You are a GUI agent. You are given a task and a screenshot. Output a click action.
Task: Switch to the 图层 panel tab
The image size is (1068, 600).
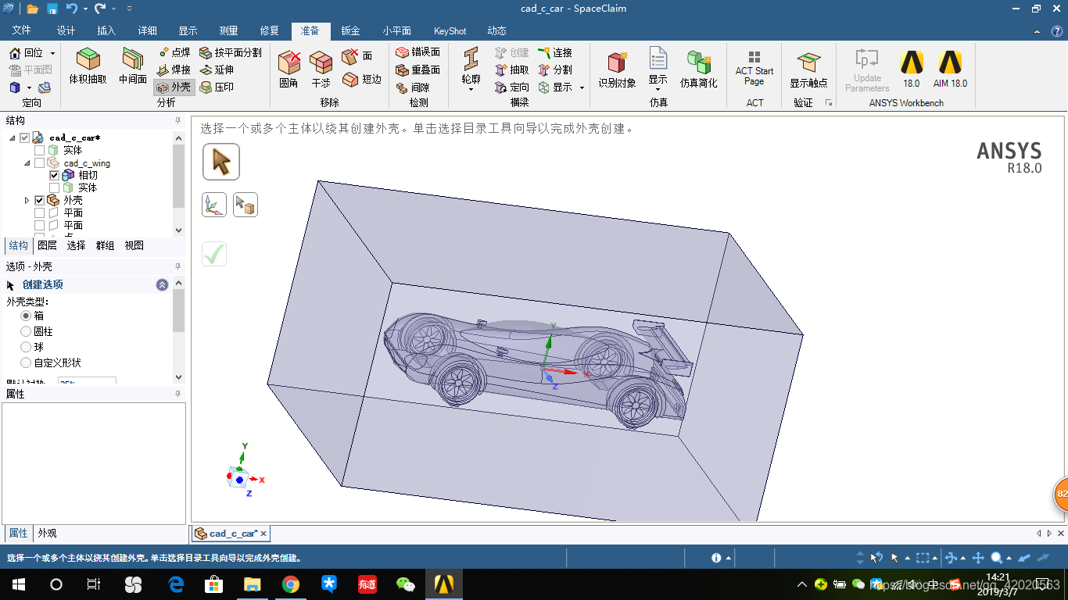tap(47, 245)
